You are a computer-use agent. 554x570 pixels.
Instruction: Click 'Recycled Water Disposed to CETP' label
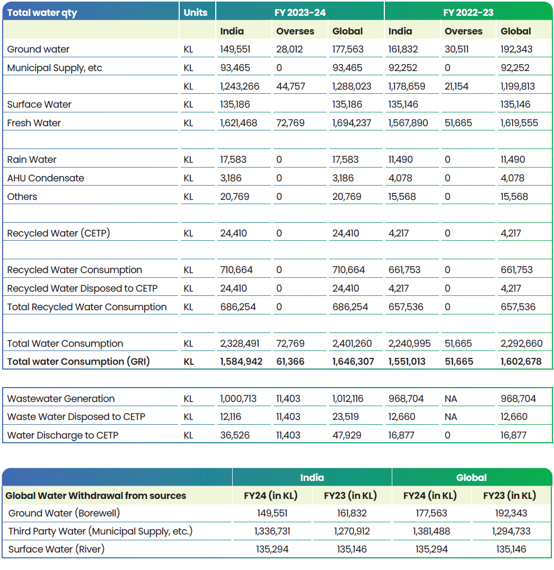pos(82,288)
